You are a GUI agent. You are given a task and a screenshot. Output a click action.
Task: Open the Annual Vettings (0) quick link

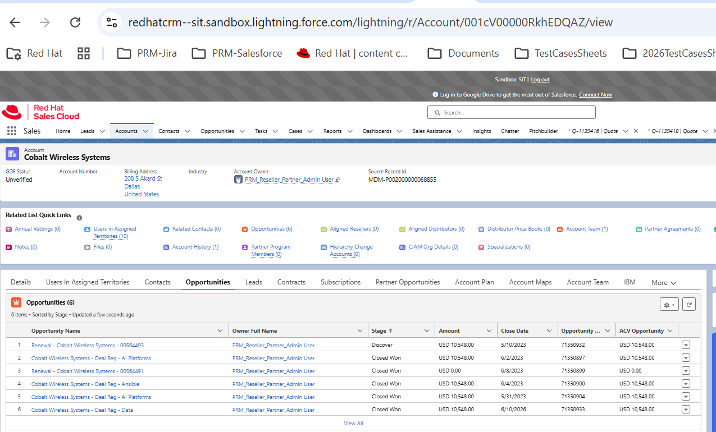[x=38, y=229]
